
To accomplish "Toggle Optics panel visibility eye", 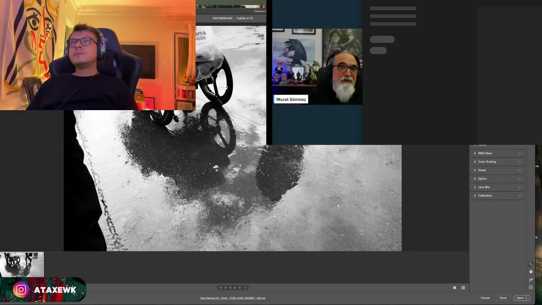I will pos(520,179).
